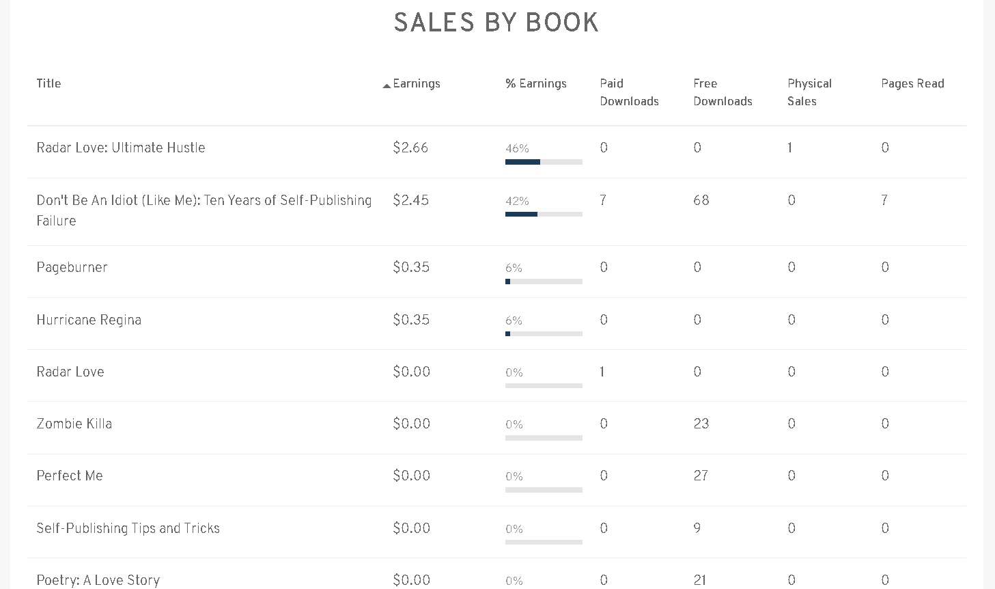This screenshot has height=589, width=995.
Task: Sort by % Earnings column header
Action: (536, 83)
